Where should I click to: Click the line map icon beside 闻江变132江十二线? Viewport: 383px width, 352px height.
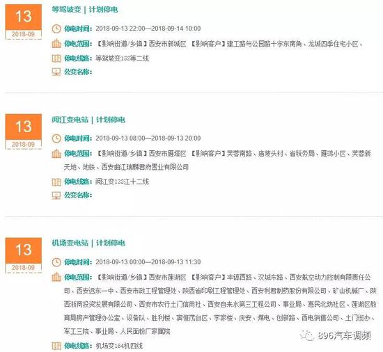click(56, 182)
